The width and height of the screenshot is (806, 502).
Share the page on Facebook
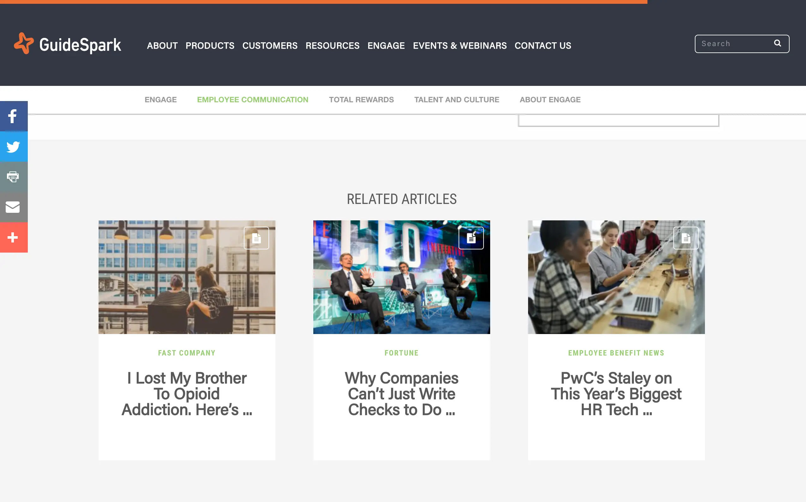click(14, 116)
